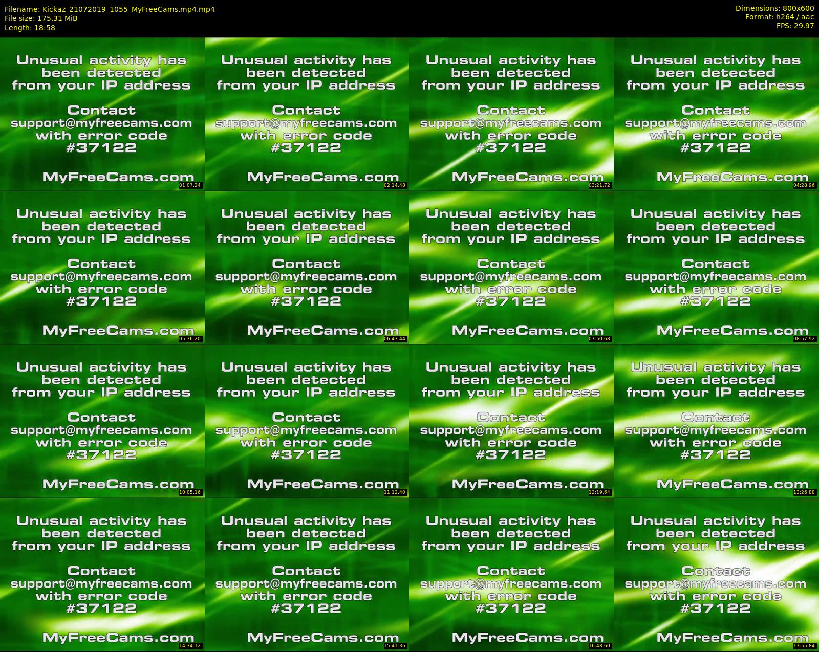Click the thumbnail timestamped 03:21.72
The width and height of the screenshot is (819, 652).
pos(511,114)
